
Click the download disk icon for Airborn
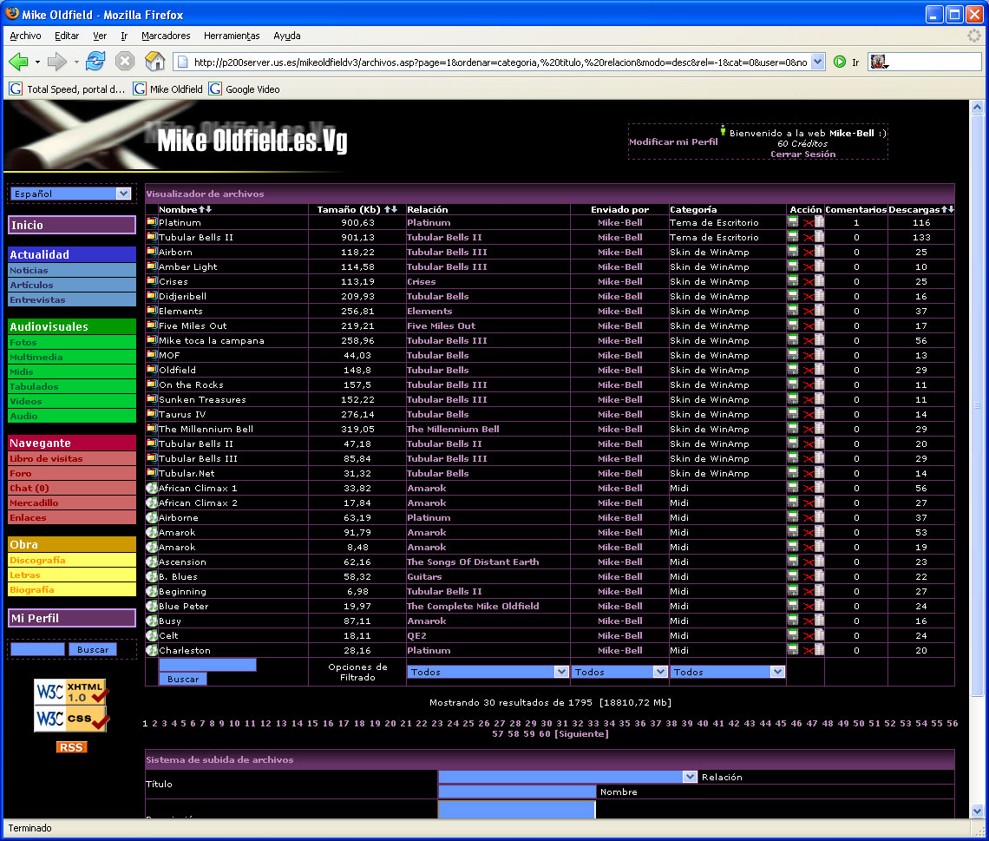[x=793, y=252]
